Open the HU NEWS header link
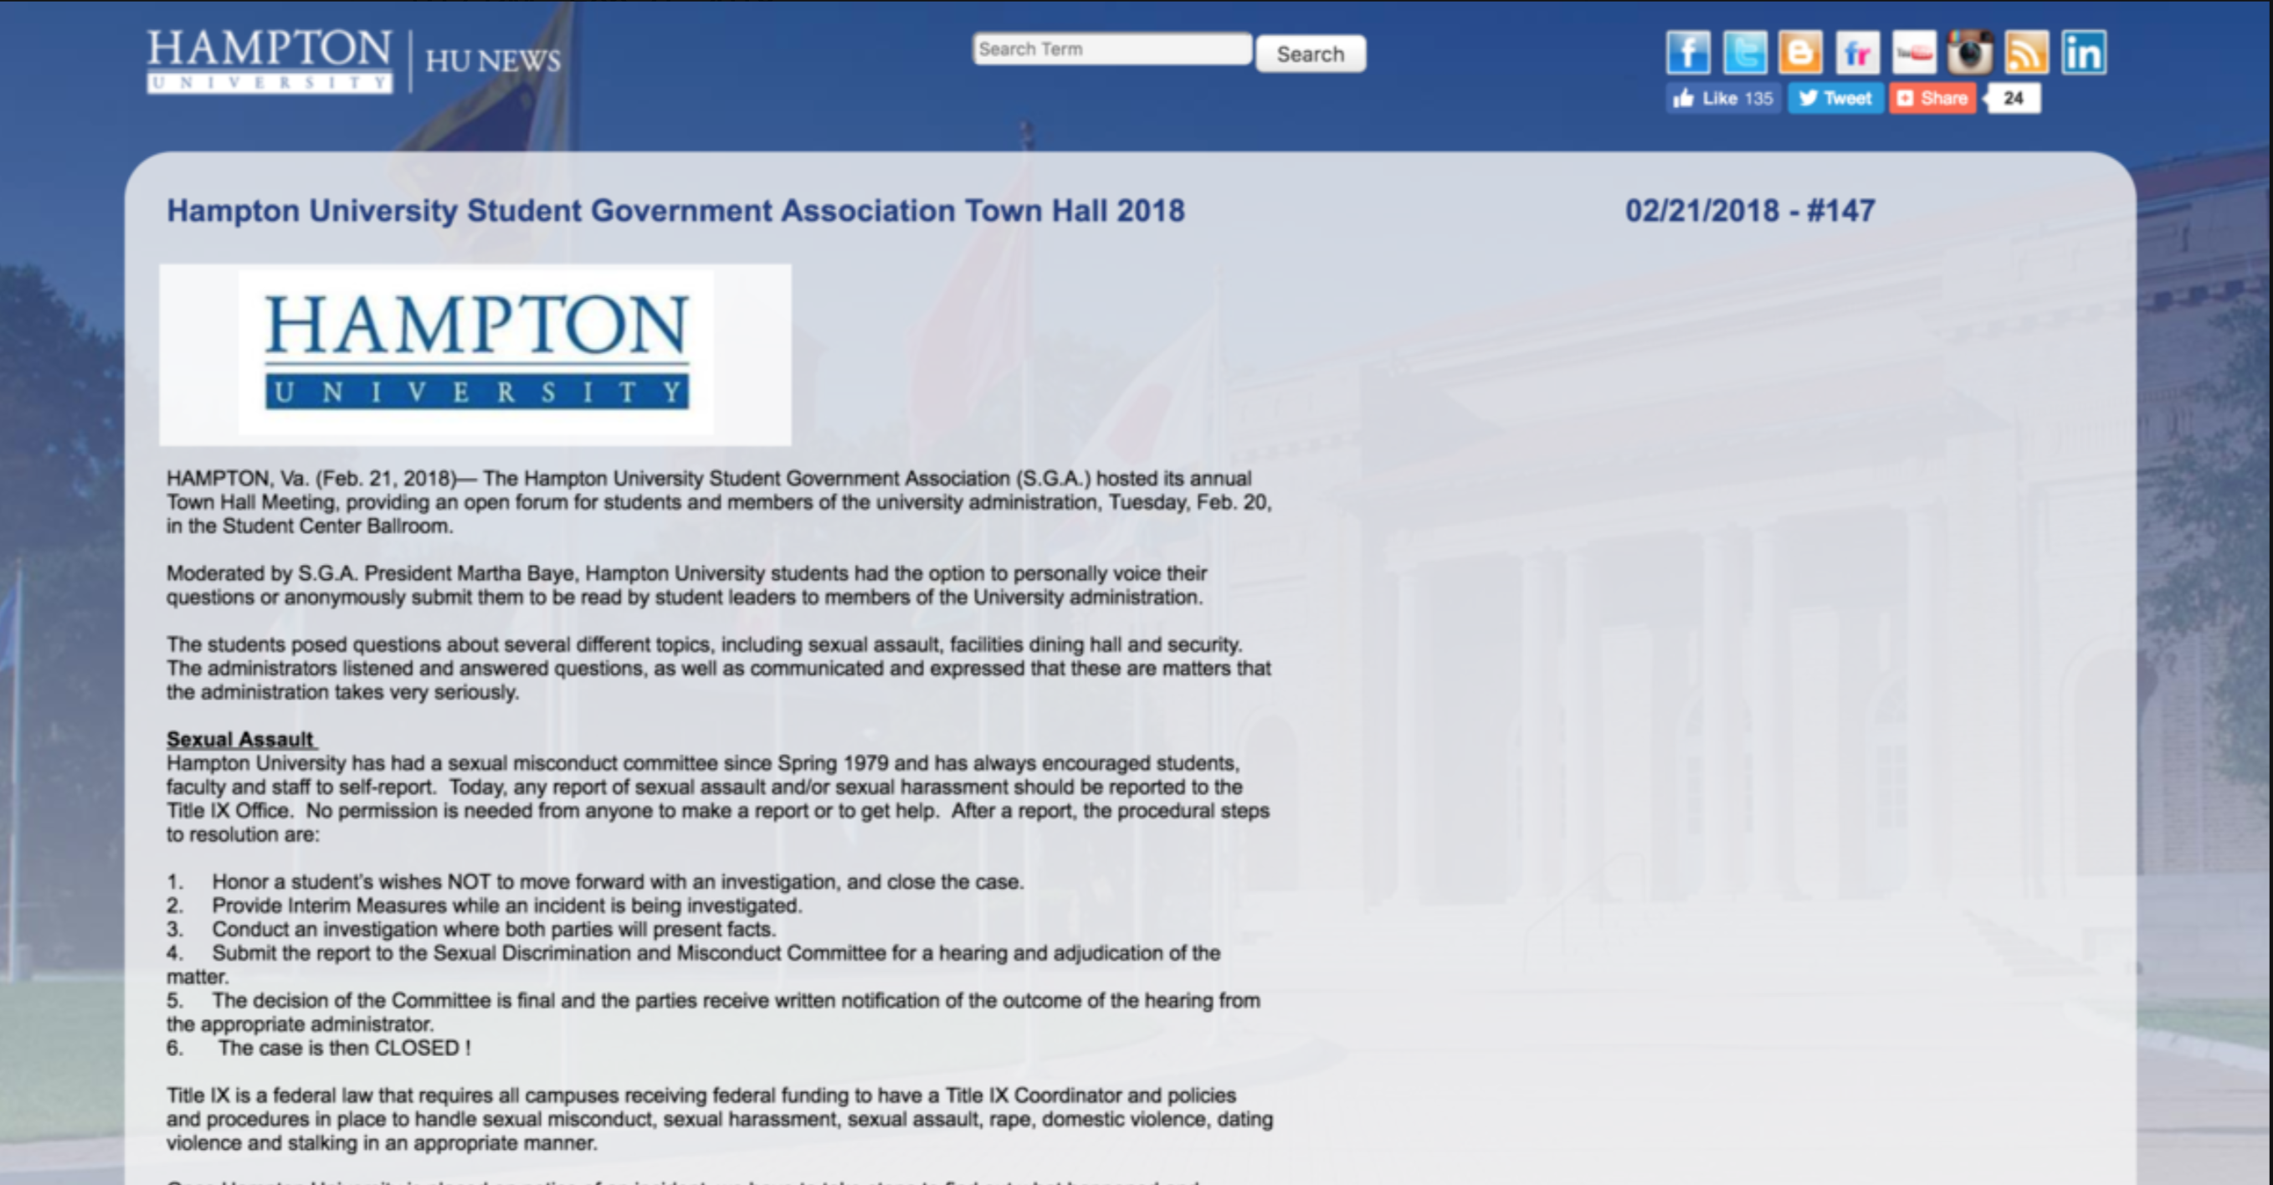This screenshot has width=2273, height=1185. pyautogui.click(x=492, y=61)
